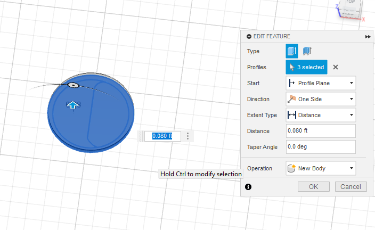Select the Thin Extrude type icon

(x=307, y=51)
